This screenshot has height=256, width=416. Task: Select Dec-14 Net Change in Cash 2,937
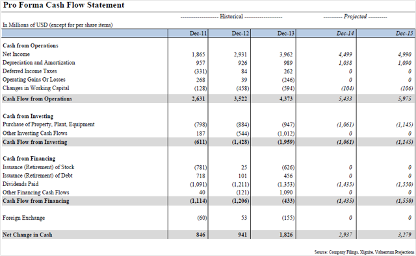click(345, 235)
